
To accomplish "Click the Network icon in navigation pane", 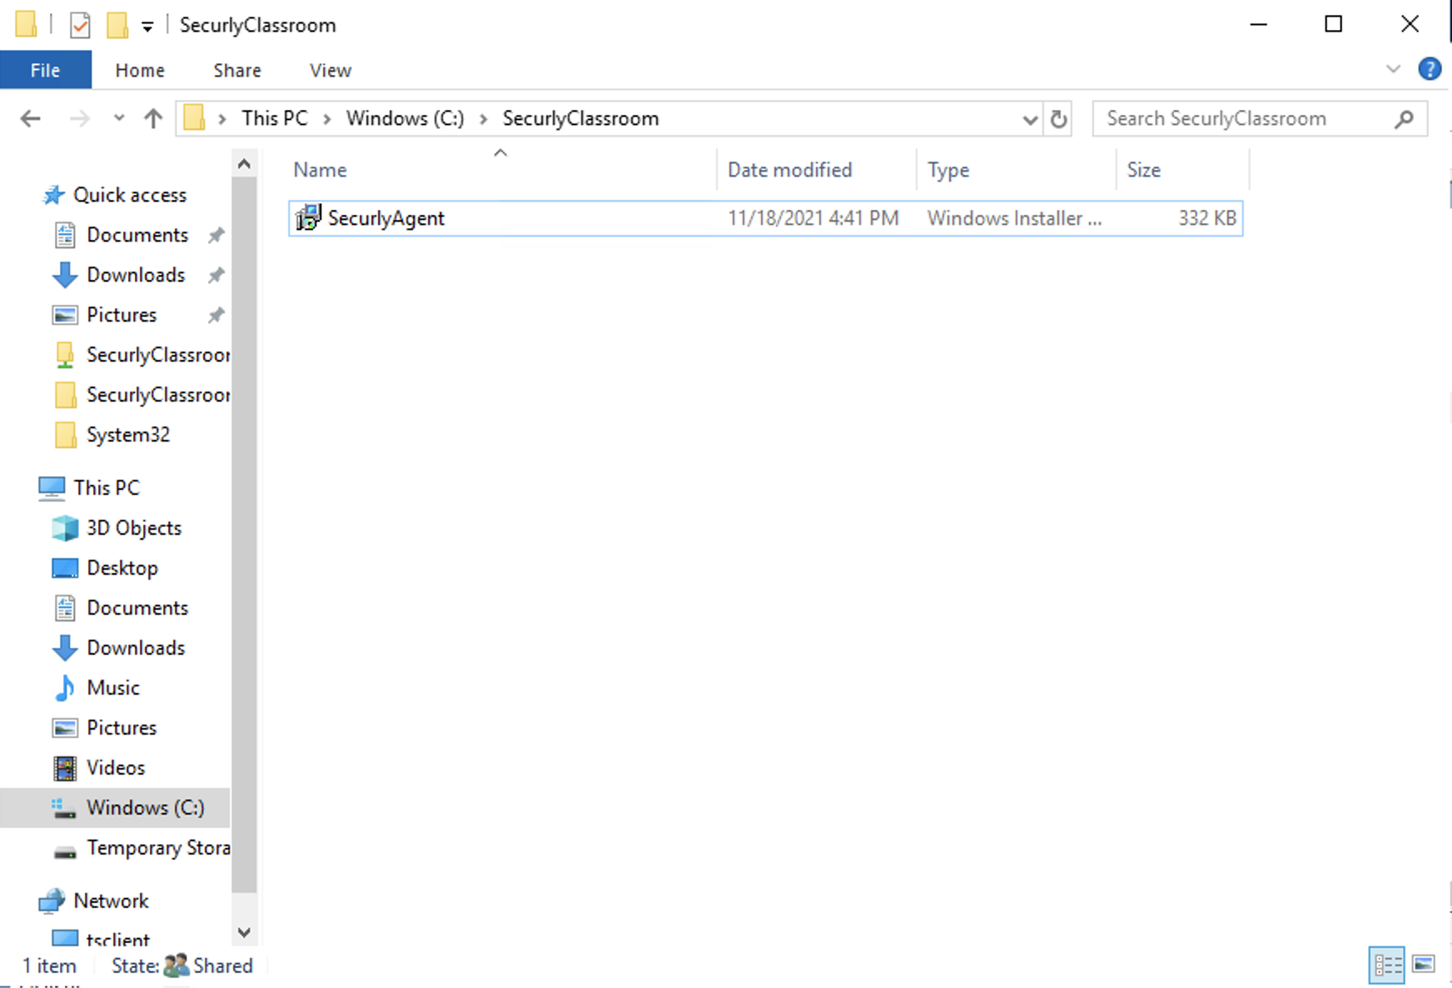I will [x=52, y=901].
